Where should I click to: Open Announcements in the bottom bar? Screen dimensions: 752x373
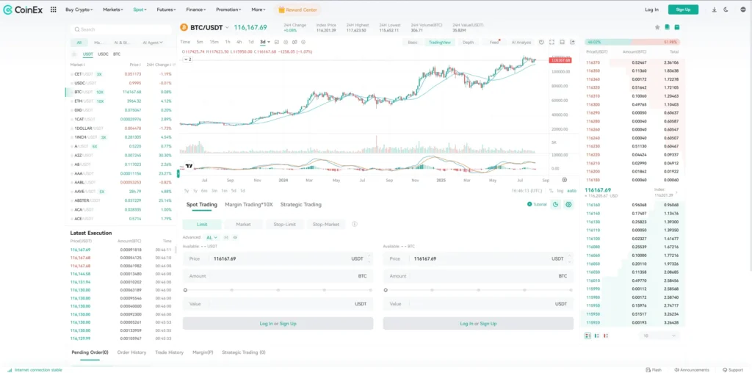point(692,369)
